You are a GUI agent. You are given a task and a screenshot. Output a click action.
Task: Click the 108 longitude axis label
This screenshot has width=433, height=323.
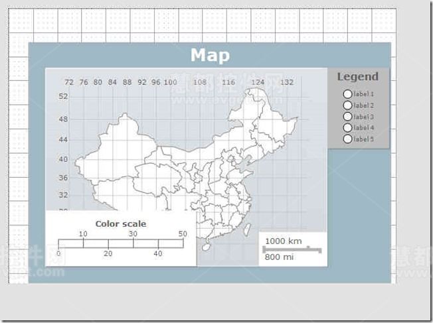click(x=200, y=82)
